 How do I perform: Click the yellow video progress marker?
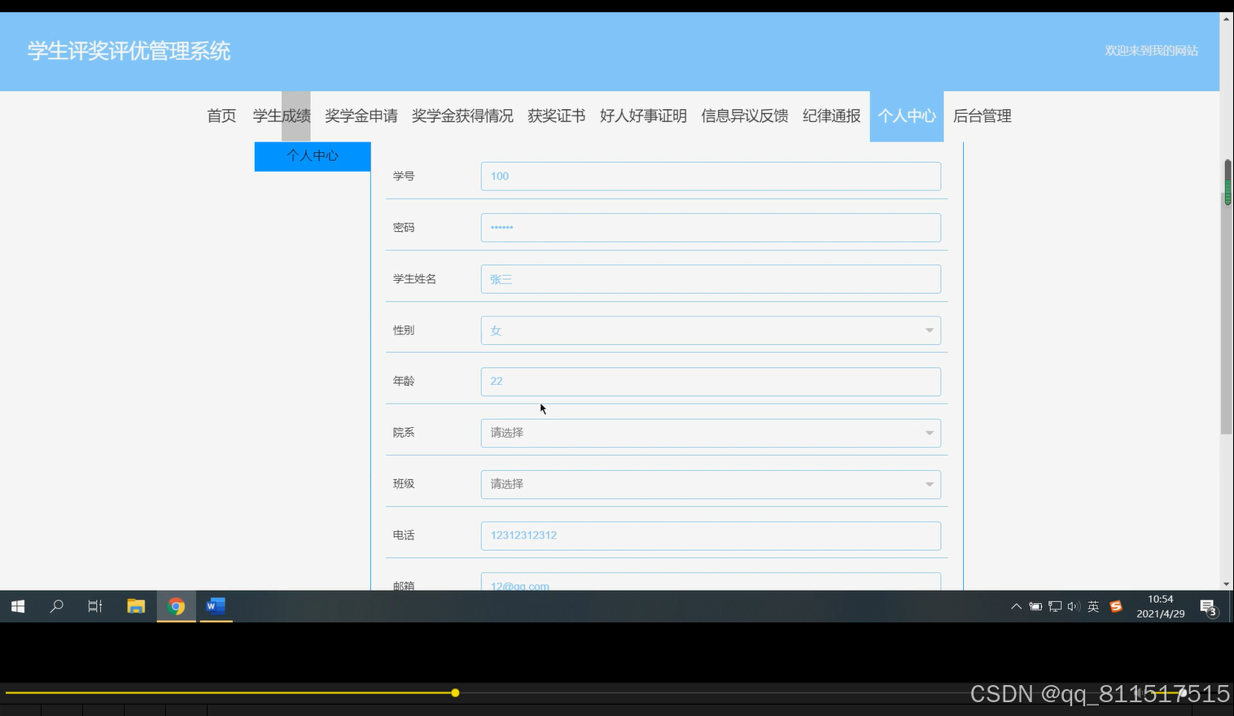455,692
